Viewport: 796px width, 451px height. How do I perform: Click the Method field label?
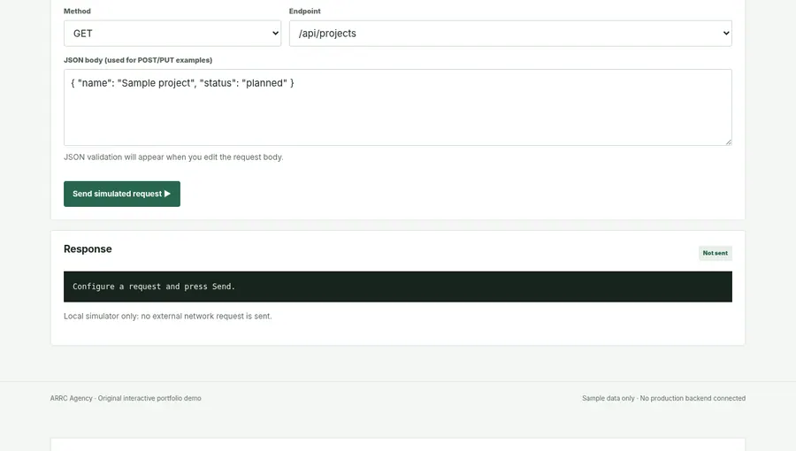tap(77, 11)
